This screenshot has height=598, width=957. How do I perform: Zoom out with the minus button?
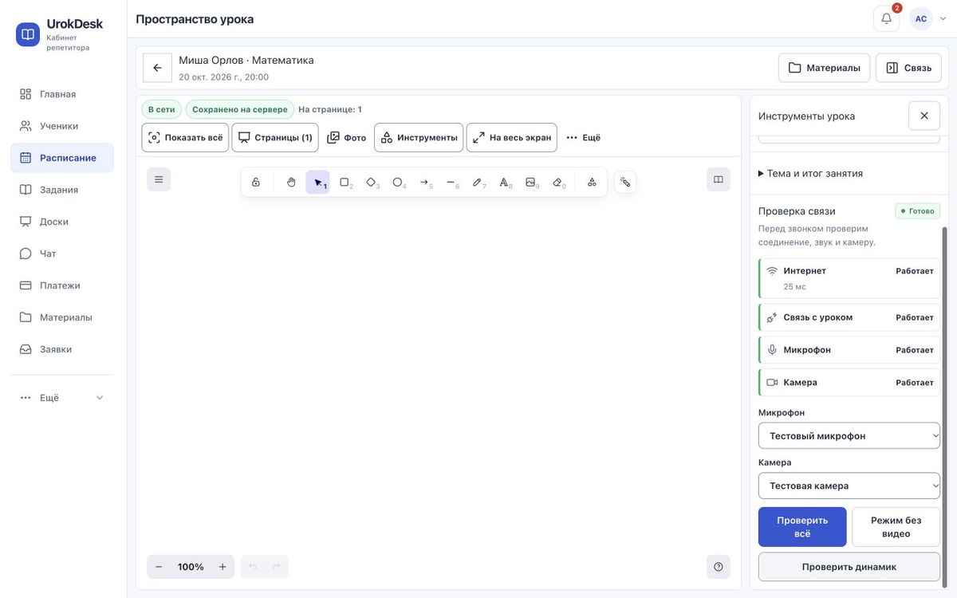(x=159, y=567)
